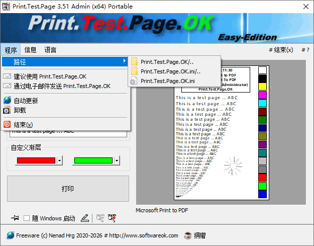Open the 信息 menu
The width and height of the screenshot is (314, 246).
[x=30, y=50]
